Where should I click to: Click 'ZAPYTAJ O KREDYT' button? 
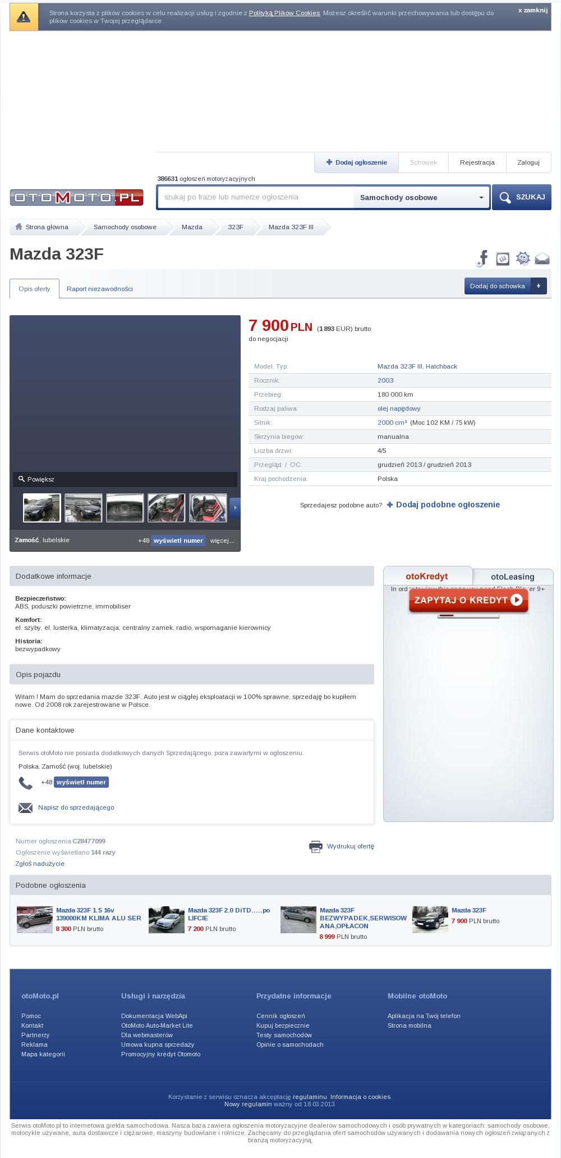point(468,600)
